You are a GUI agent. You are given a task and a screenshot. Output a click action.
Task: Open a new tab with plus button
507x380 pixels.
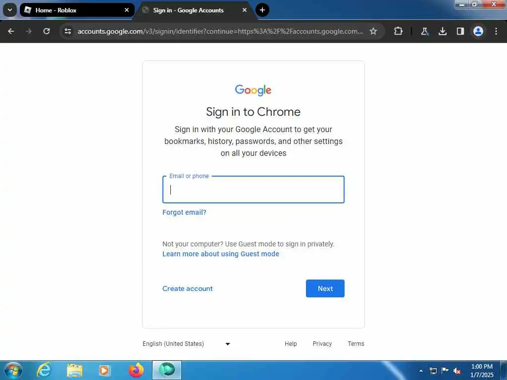[x=262, y=10]
